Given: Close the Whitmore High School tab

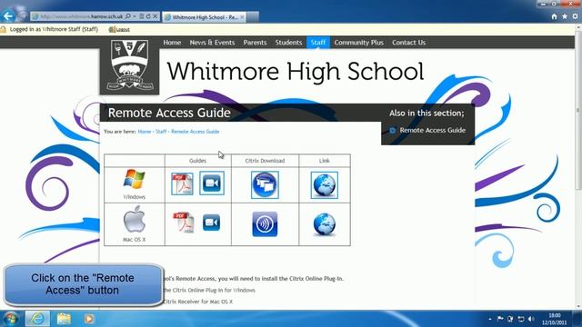Looking at the screenshot, I should (242, 17).
